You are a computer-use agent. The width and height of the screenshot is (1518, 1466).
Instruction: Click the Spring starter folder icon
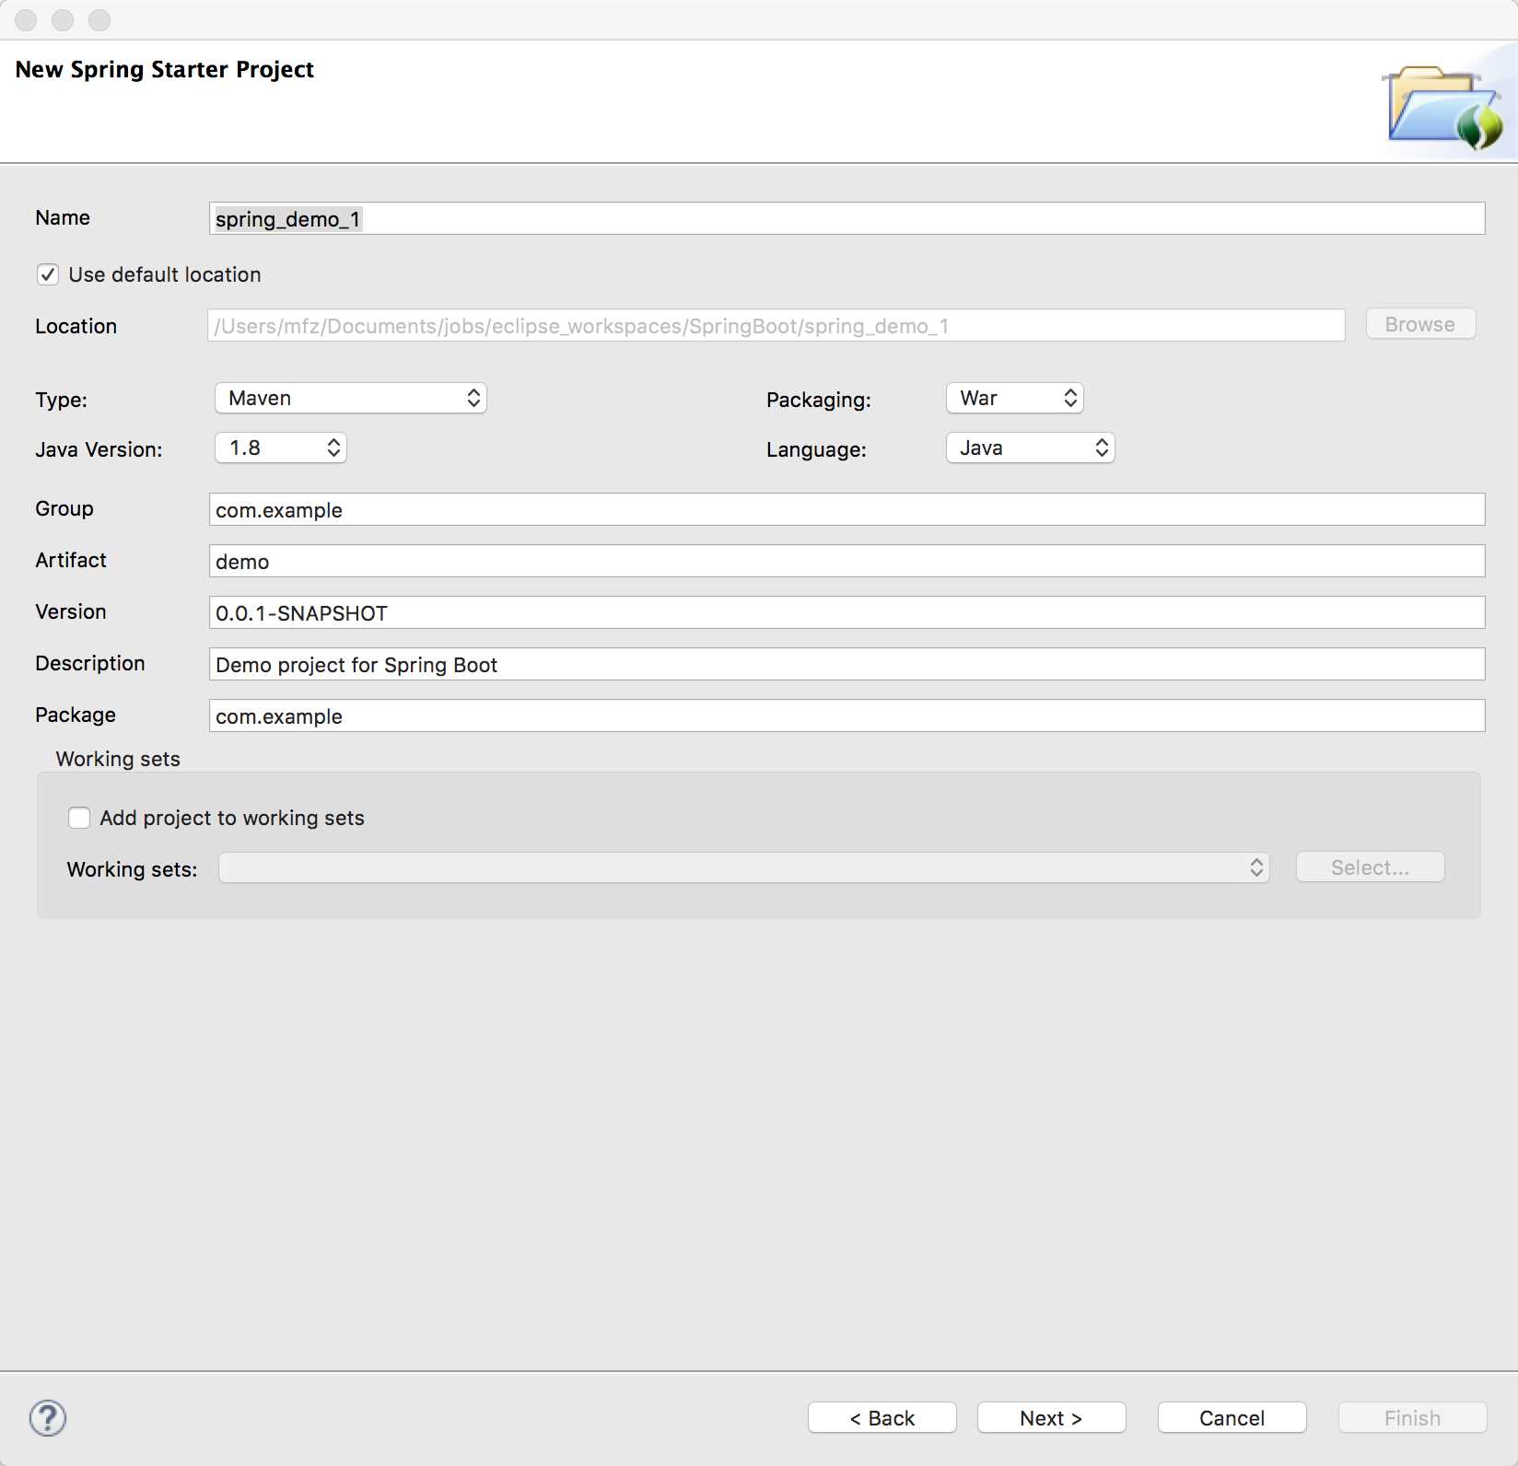1444,108
